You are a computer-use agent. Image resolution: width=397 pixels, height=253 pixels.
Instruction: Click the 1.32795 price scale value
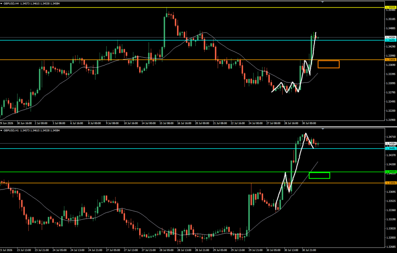(x=391, y=92)
